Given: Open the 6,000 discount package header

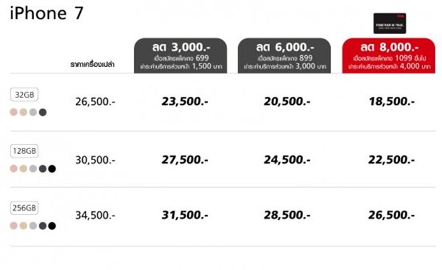Looking at the screenshot, I should (285, 56).
